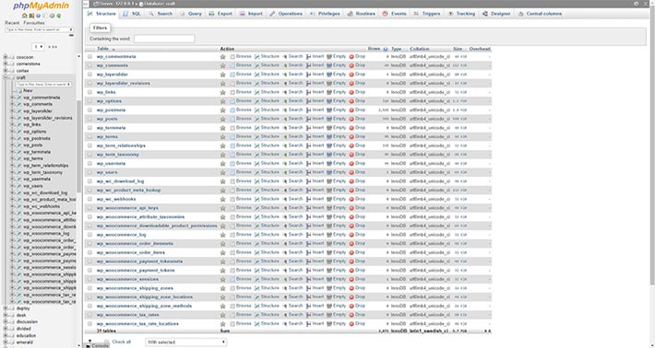655x348 pixels.
Task: Open wp_term_relationships table link in list
Action: [x=121, y=145]
